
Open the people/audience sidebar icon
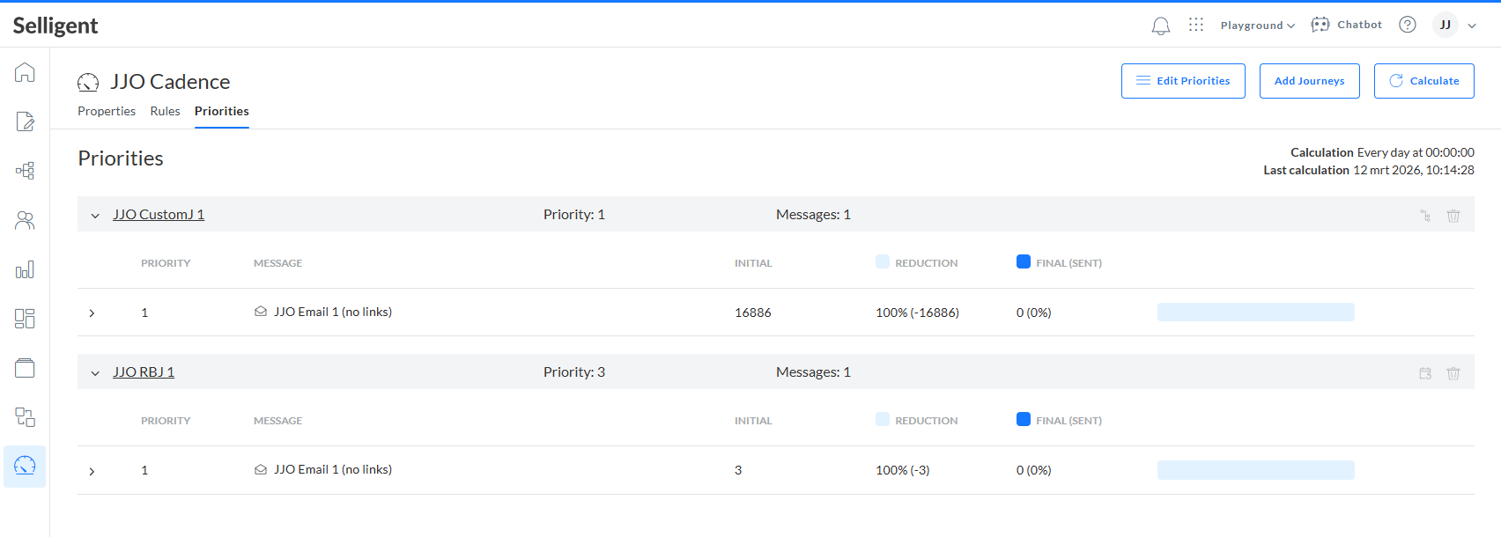point(25,220)
